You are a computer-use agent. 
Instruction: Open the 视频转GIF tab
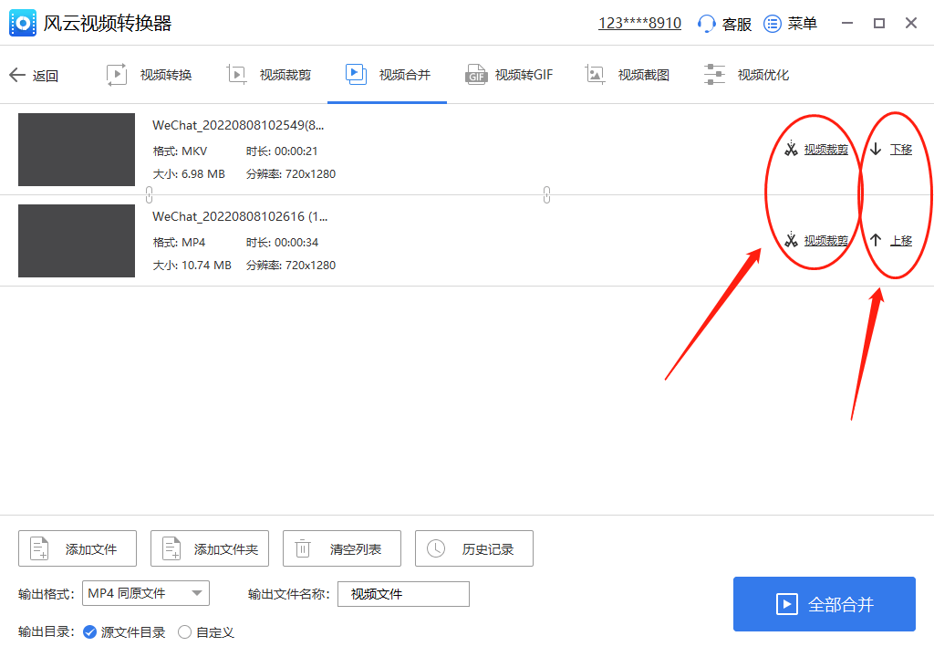click(509, 75)
